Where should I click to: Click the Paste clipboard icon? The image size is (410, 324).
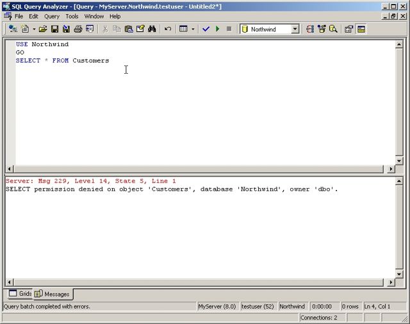click(129, 29)
